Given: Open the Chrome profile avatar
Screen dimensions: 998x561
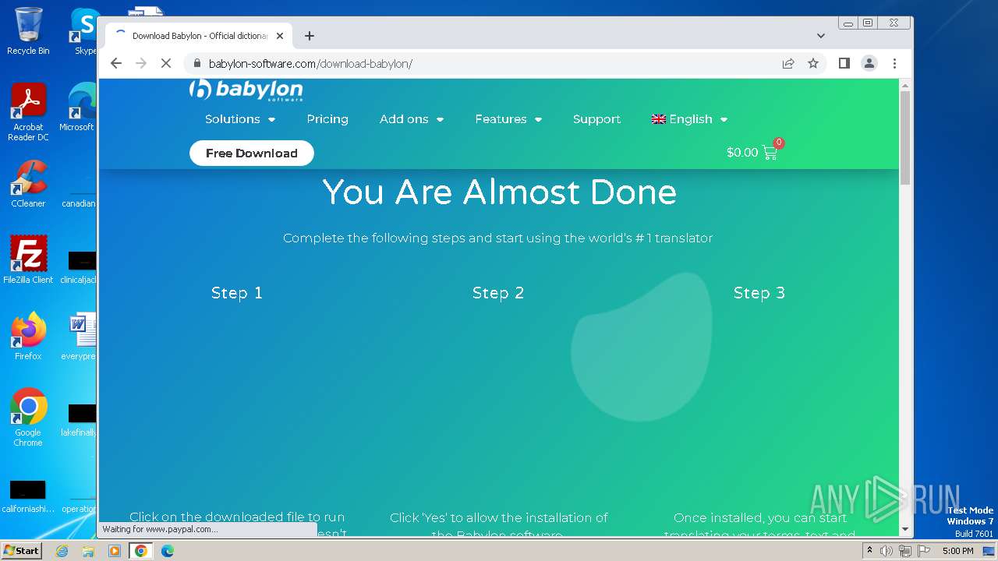Looking at the screenshot, I should [869, 63].
